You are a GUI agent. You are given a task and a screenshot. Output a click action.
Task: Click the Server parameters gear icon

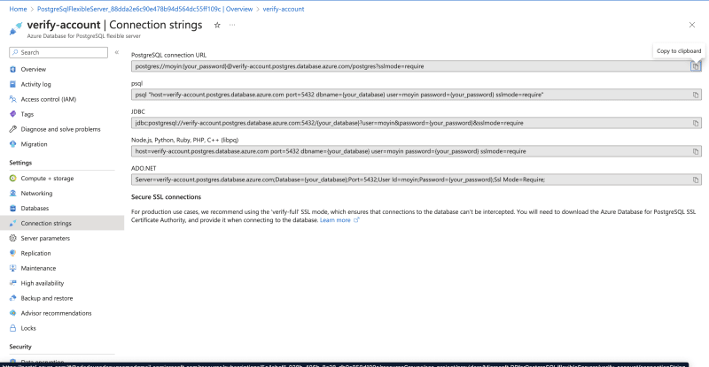pyautogui.click(x=12, y=239)
